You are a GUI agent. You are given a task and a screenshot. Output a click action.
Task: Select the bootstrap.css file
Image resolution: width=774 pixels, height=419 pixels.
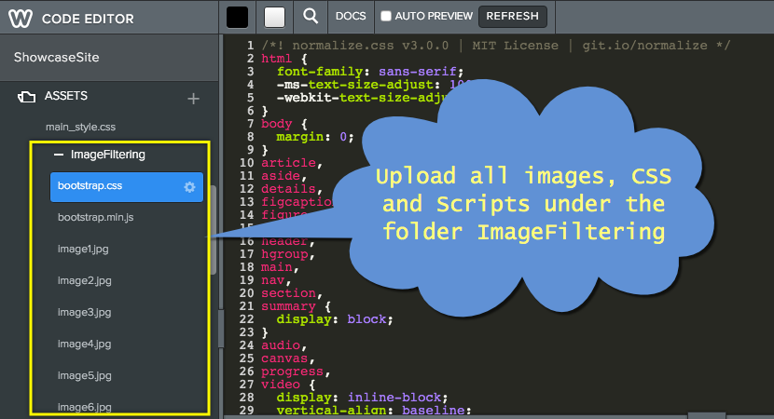point(90,186)
